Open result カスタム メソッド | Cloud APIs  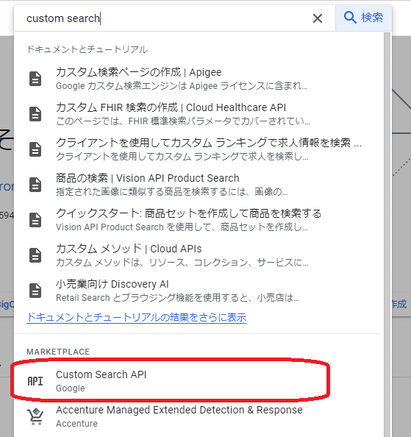(x=129, y=249)
